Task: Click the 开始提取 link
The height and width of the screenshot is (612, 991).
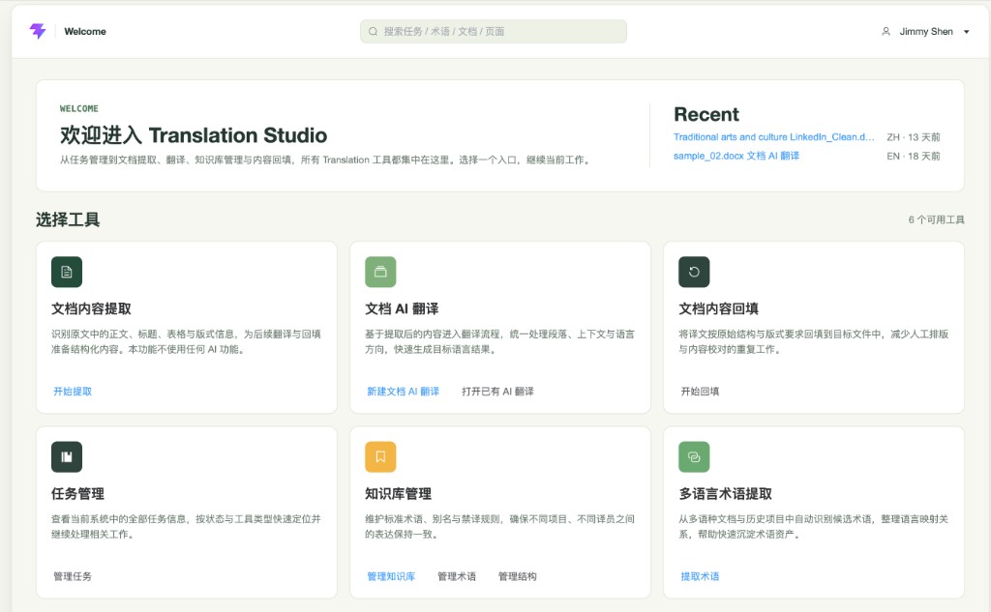Action: (x=73, y=392)
